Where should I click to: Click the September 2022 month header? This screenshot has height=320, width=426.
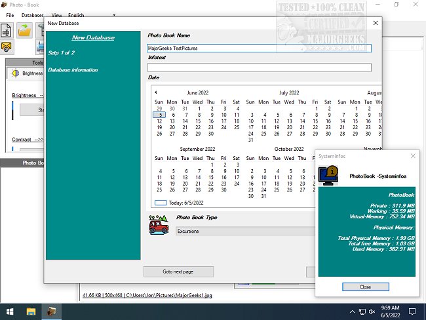197,149
